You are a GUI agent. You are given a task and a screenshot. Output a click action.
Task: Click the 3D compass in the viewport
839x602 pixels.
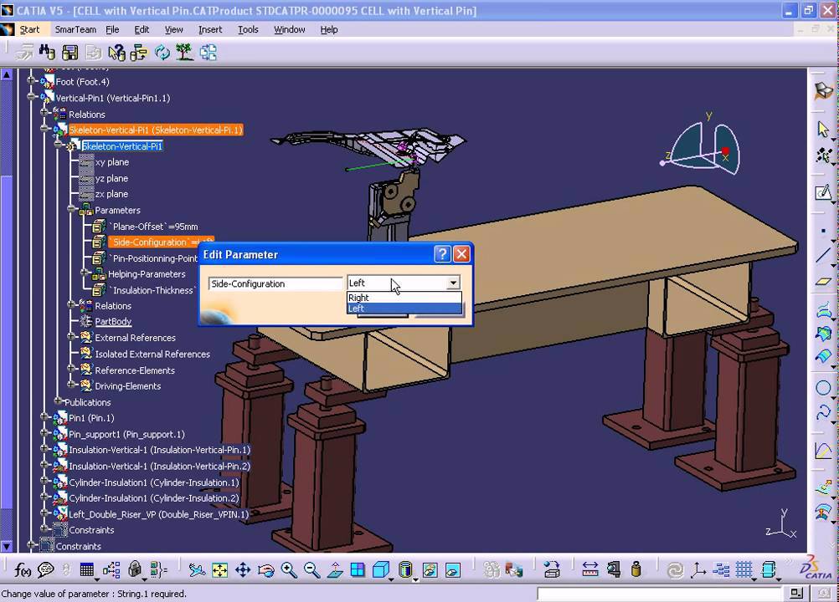pyautogui.click(x=701, y=144)
